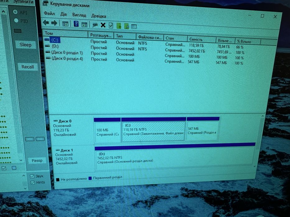Image resolution: width=290 pixels, height=217 pixels.
Task: Toggle the console tree pane icon
Action: pyautogui.click(x=65, y=24)
